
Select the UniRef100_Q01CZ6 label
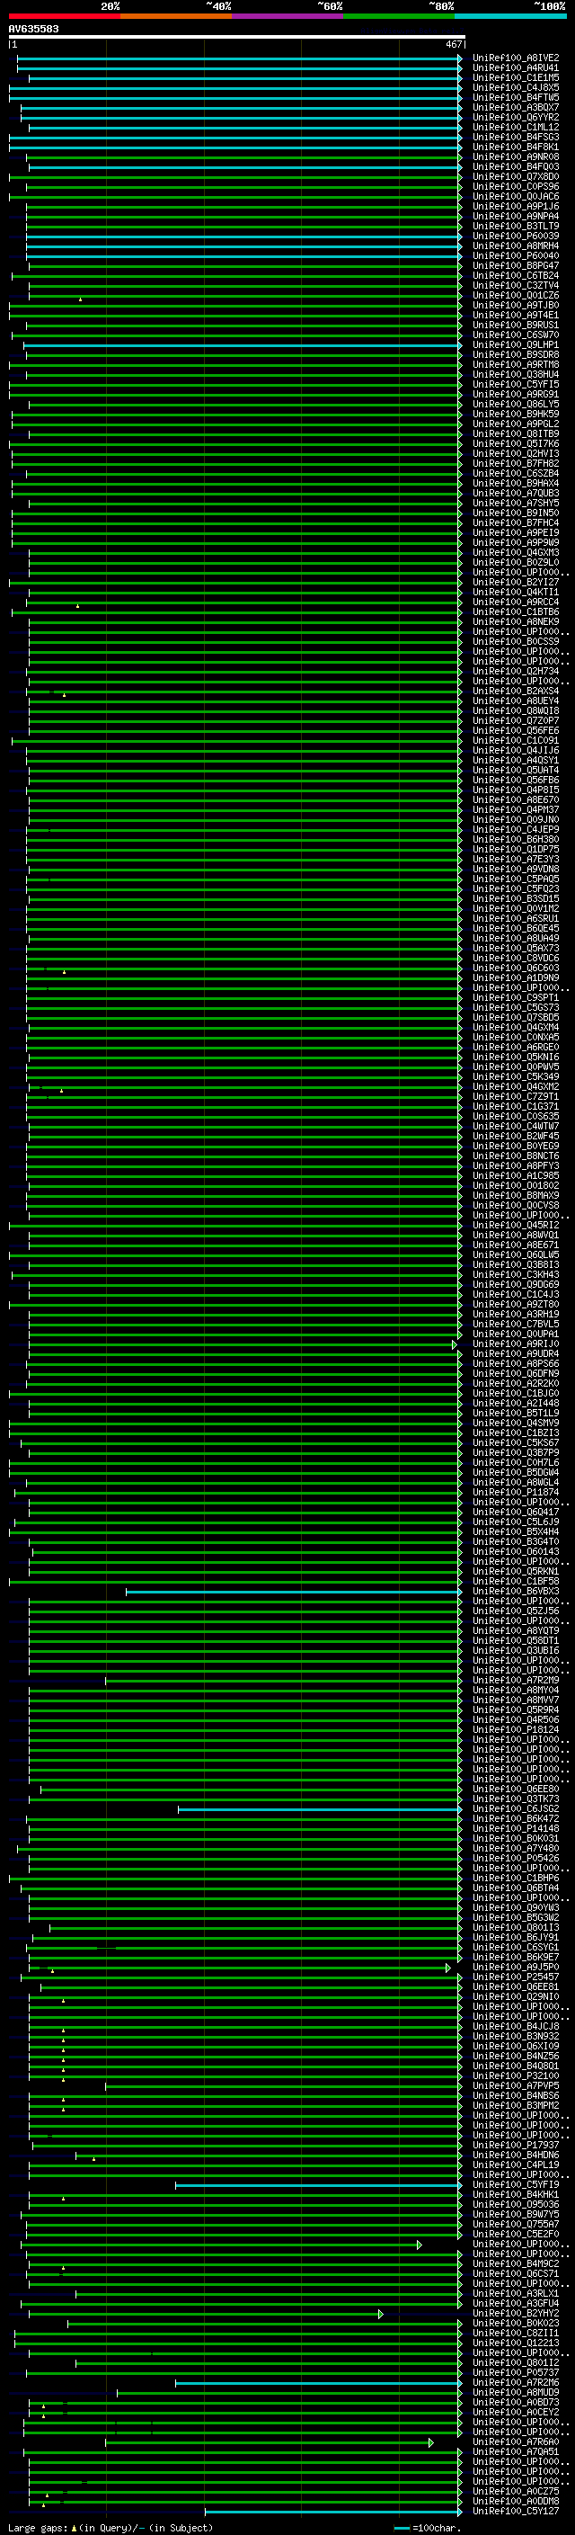[x=516, y=295]
